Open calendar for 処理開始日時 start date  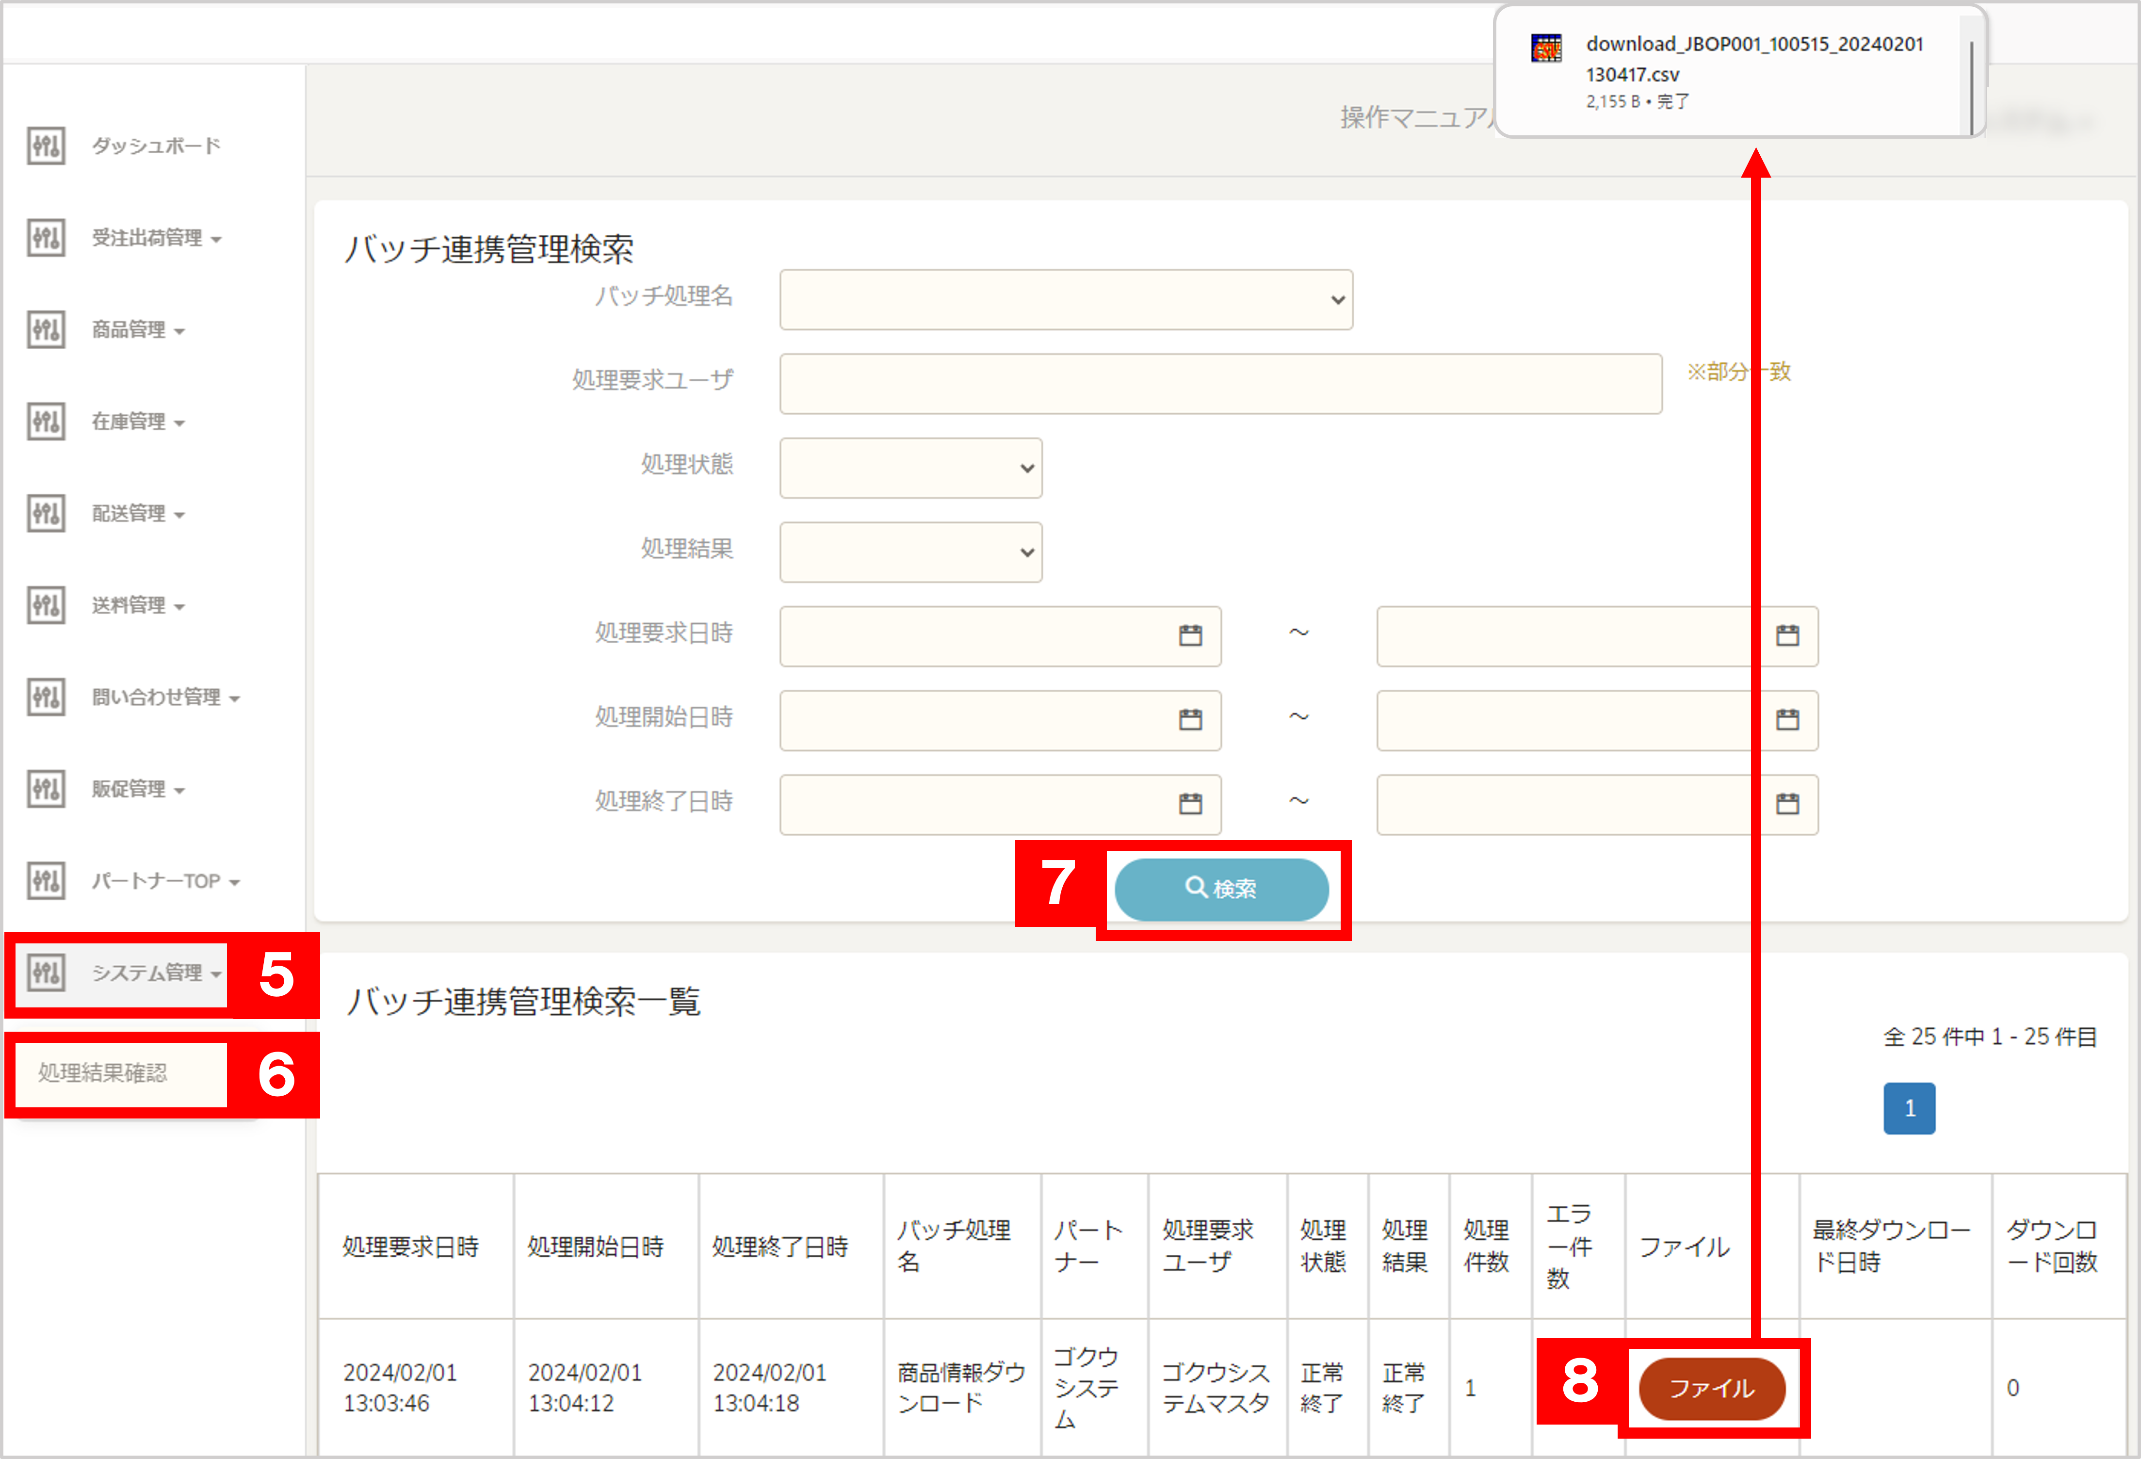1190,719
